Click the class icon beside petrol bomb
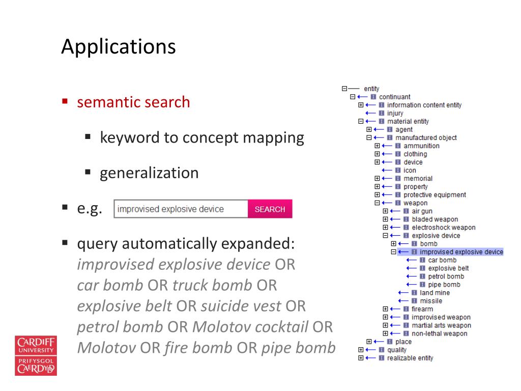Image resolution: width=521 pixels, height=391 pixels. (x=422, y=276)
